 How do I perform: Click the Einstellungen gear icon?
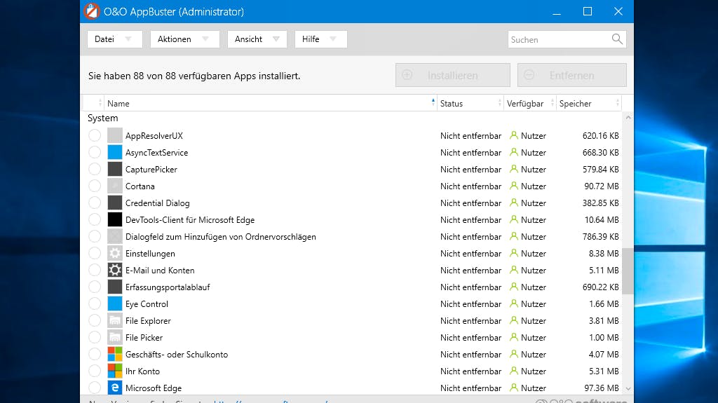(x=115, y=253)
